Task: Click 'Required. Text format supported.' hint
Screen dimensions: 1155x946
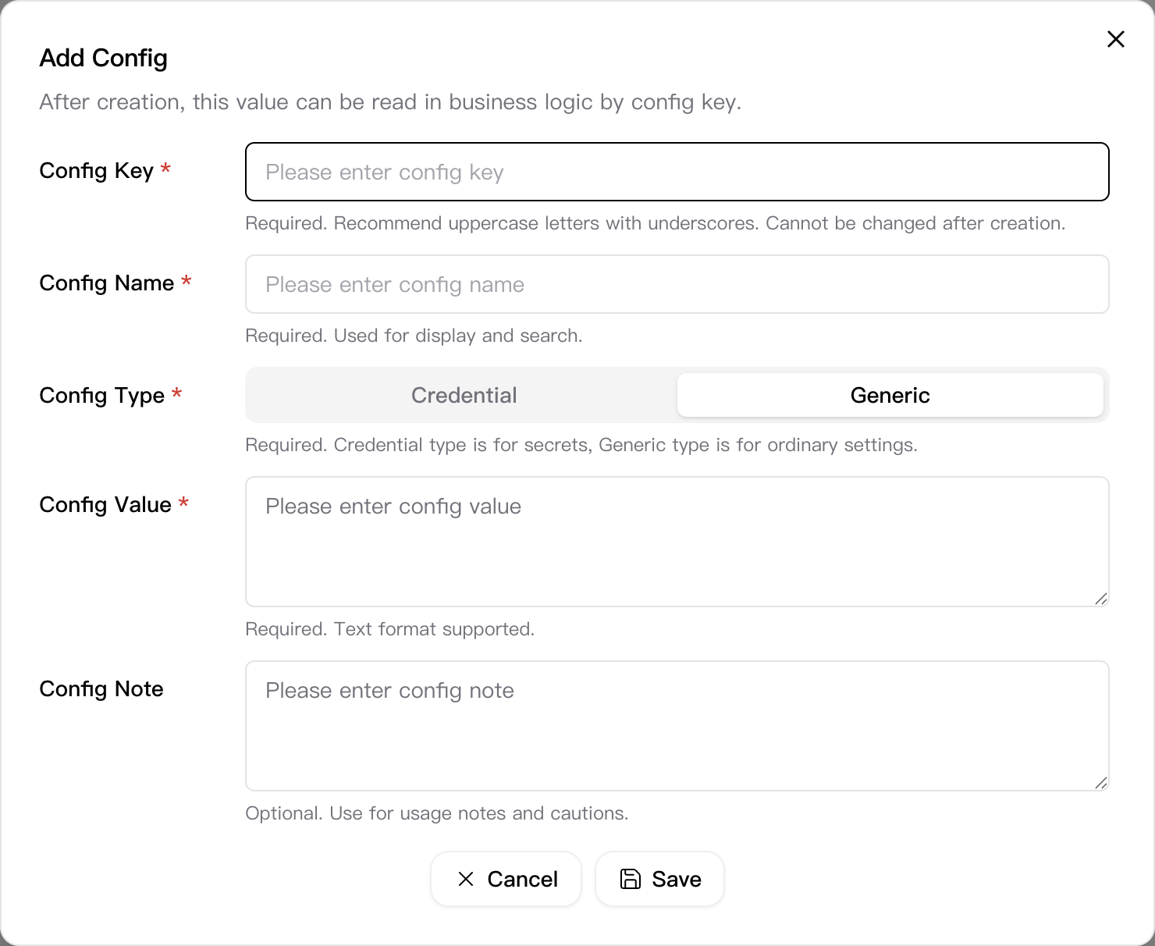Action: click(x=389, y=629)
